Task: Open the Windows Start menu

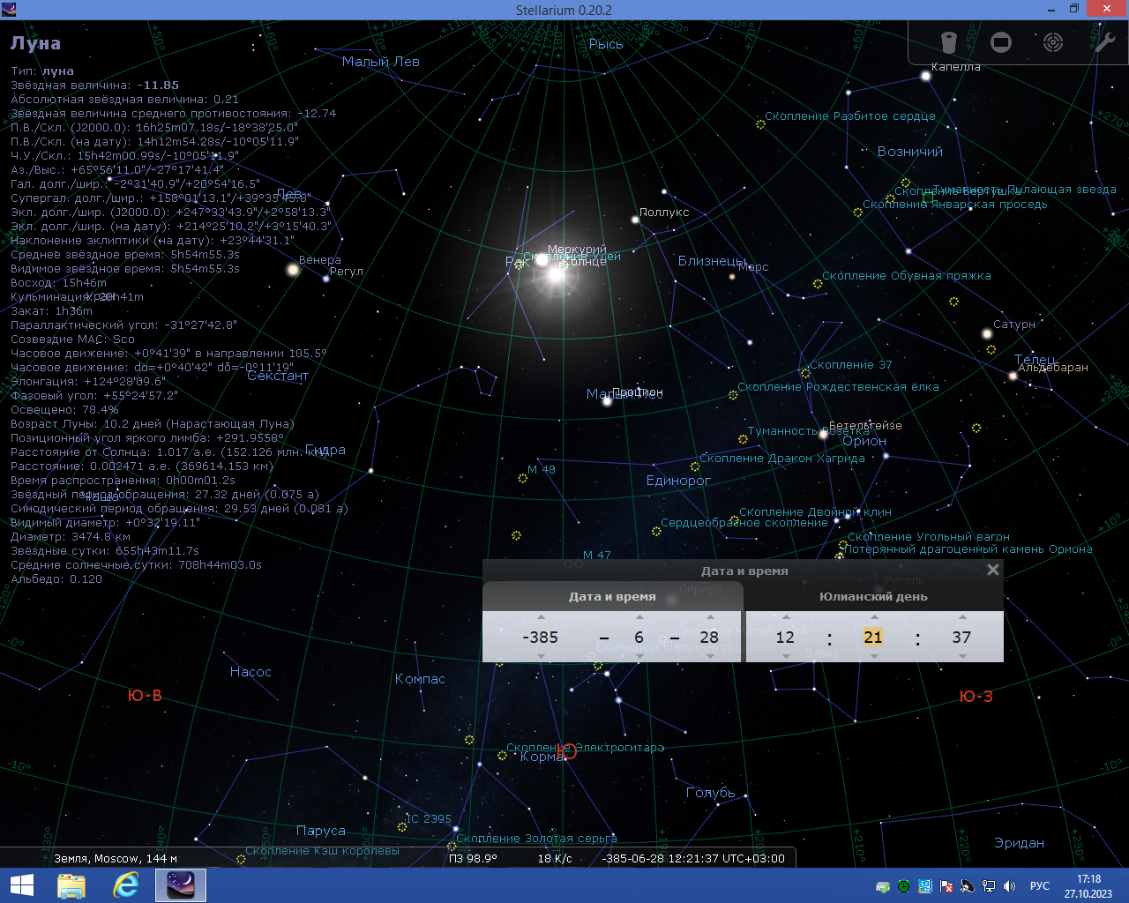Action: coord(22,885)
